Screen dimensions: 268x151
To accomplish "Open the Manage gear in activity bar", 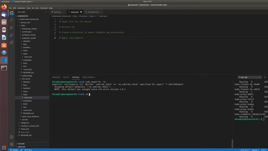I will (11, 144).
